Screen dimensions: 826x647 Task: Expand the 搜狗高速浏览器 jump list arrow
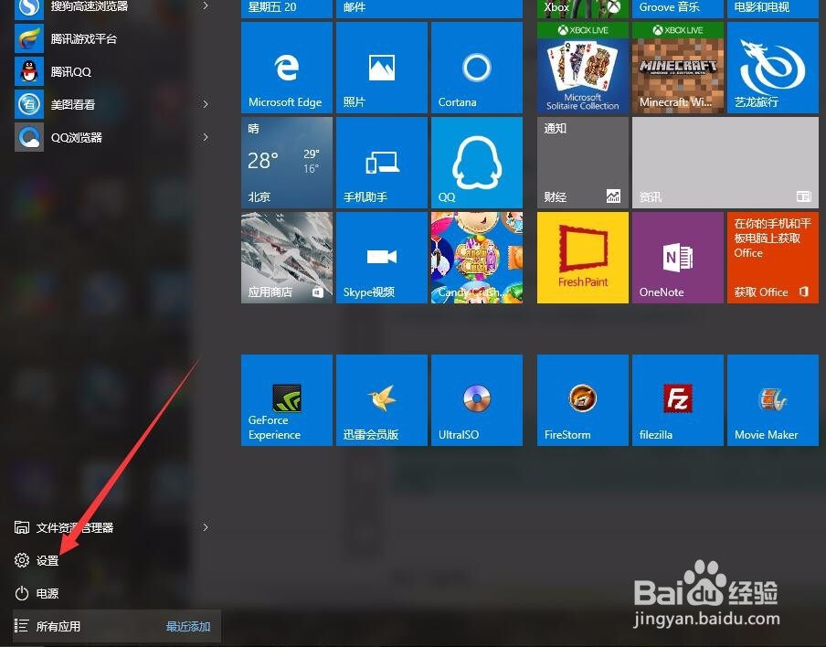coord(206,6)
